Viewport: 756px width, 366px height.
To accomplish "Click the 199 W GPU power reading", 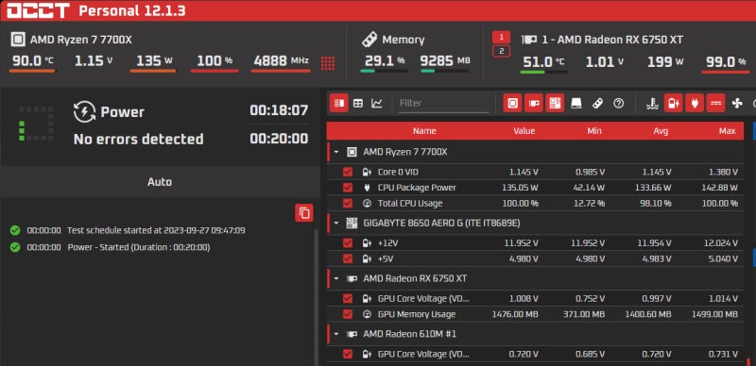I will tap(665, 61).
